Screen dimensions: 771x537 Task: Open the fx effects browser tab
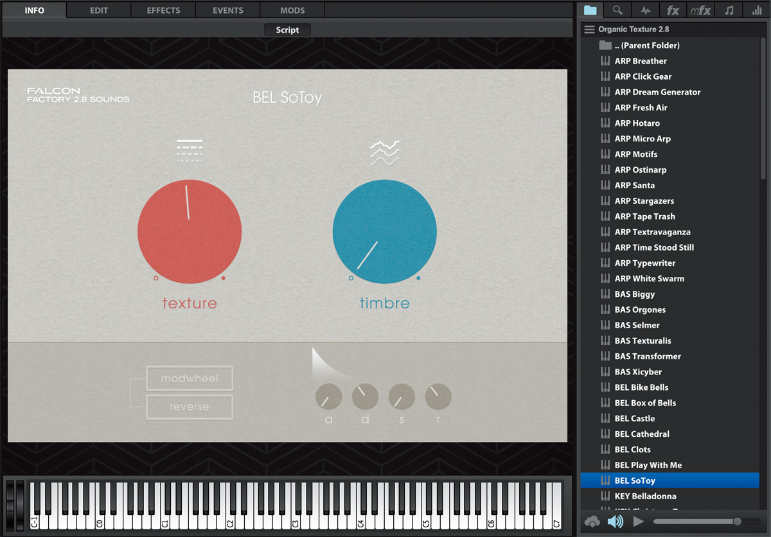pos(673,10)
